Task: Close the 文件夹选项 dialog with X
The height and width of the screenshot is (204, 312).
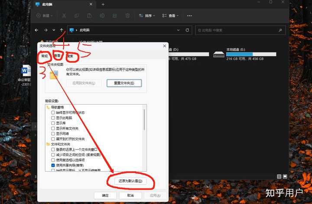Action: click(x=165, y=46)
